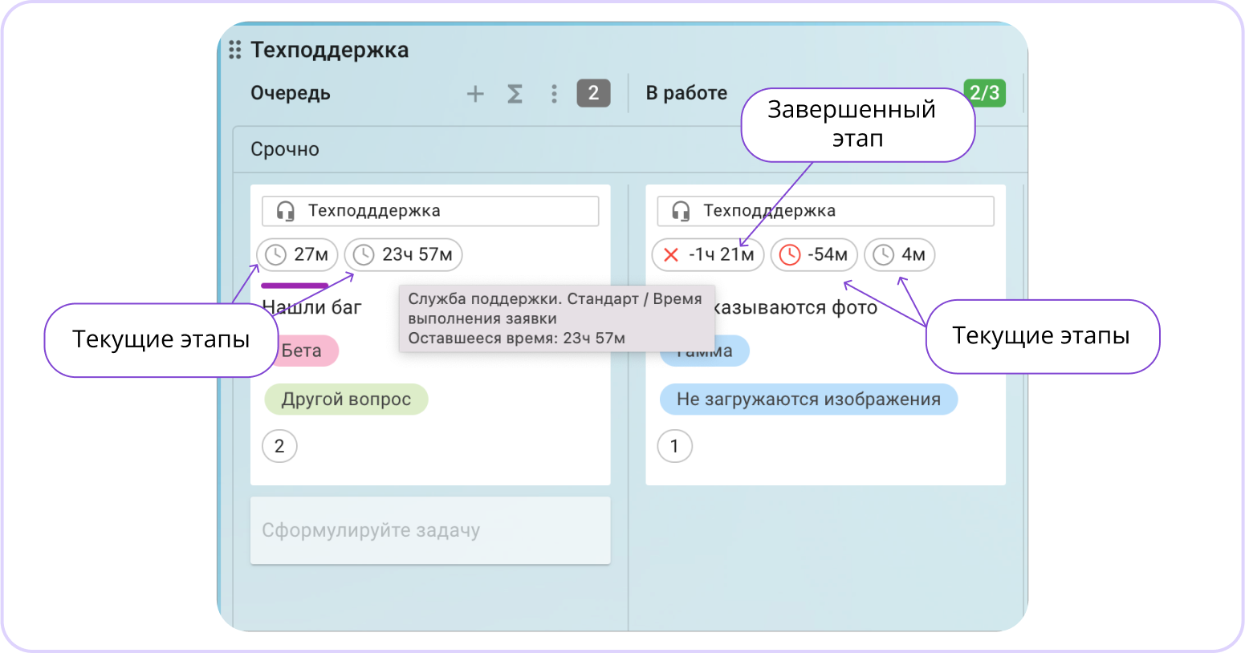Click the clock icon in 23ч 57м chip

[x=364, y=255]
